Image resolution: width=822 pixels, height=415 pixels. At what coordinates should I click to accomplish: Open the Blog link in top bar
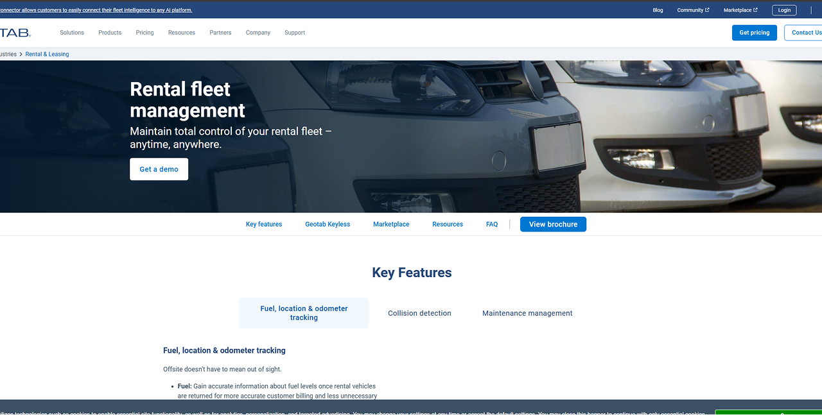(x=658, y=10)
